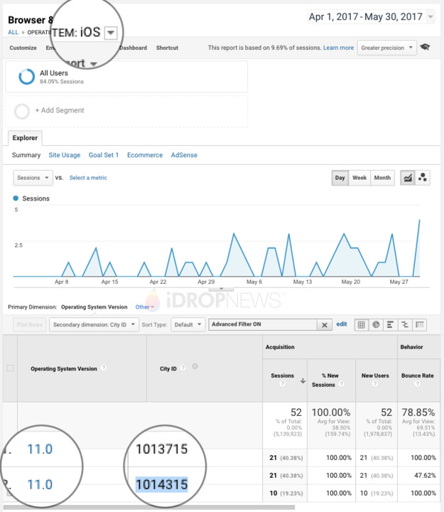Switch to Goal Set 1 tab
This screenshot has width=444, height=512.
(x=104, y=155)
